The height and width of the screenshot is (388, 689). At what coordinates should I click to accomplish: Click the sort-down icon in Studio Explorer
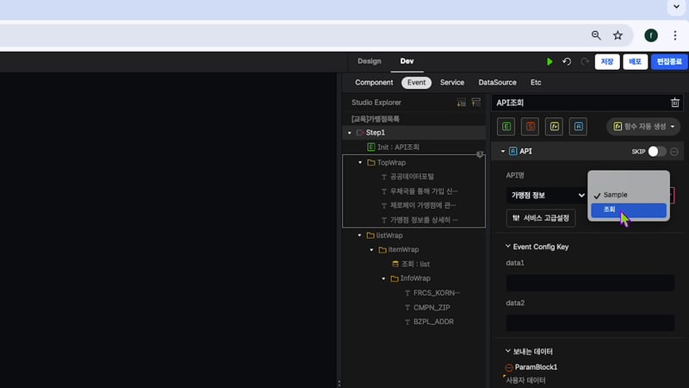(x=462, y=103)
